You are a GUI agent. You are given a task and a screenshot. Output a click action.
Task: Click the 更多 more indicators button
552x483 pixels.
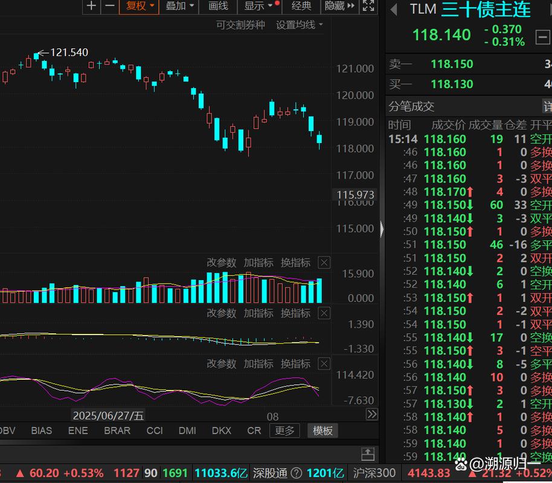(284, 430)
